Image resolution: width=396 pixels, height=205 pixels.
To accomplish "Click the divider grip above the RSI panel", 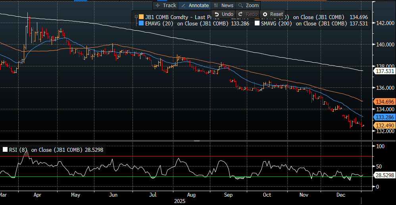I will pos(196,141).
